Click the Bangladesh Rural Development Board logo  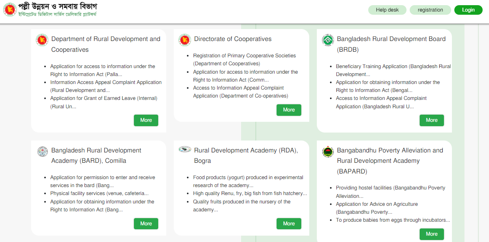coord(328,40)
